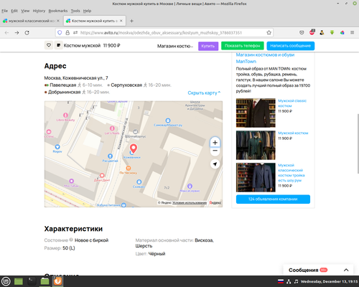This screenshot has height=287, width=359.
Task: Open a new browser tab
Action: (x=131, y=21)
